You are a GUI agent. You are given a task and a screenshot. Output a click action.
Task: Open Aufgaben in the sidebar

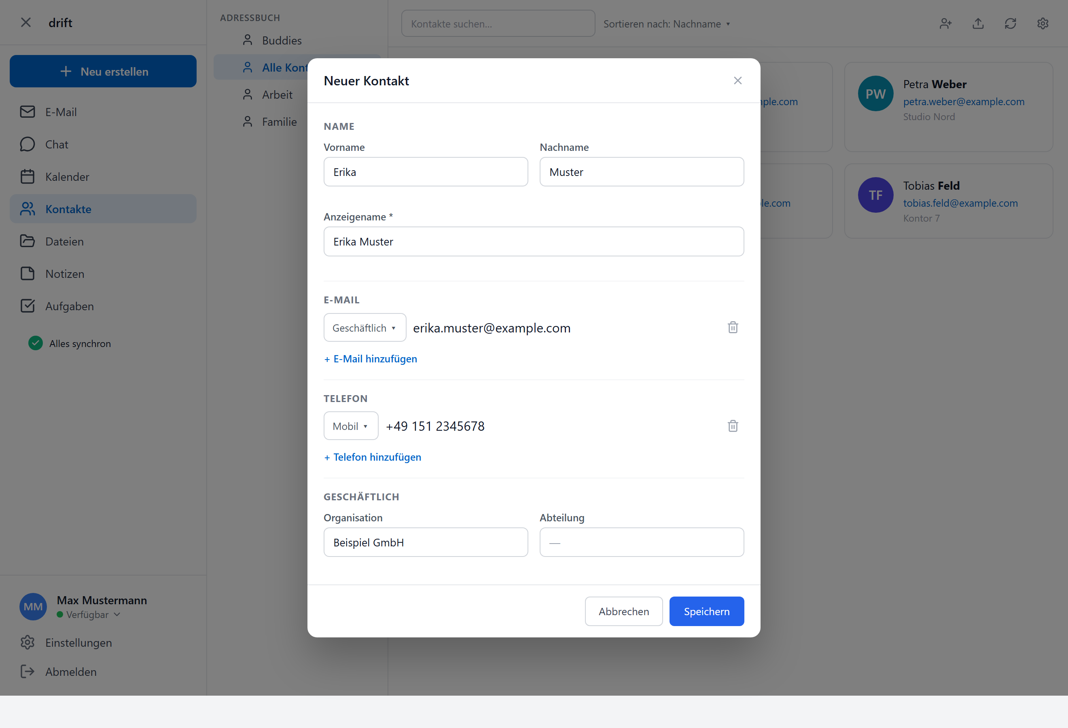coord(103,306)
